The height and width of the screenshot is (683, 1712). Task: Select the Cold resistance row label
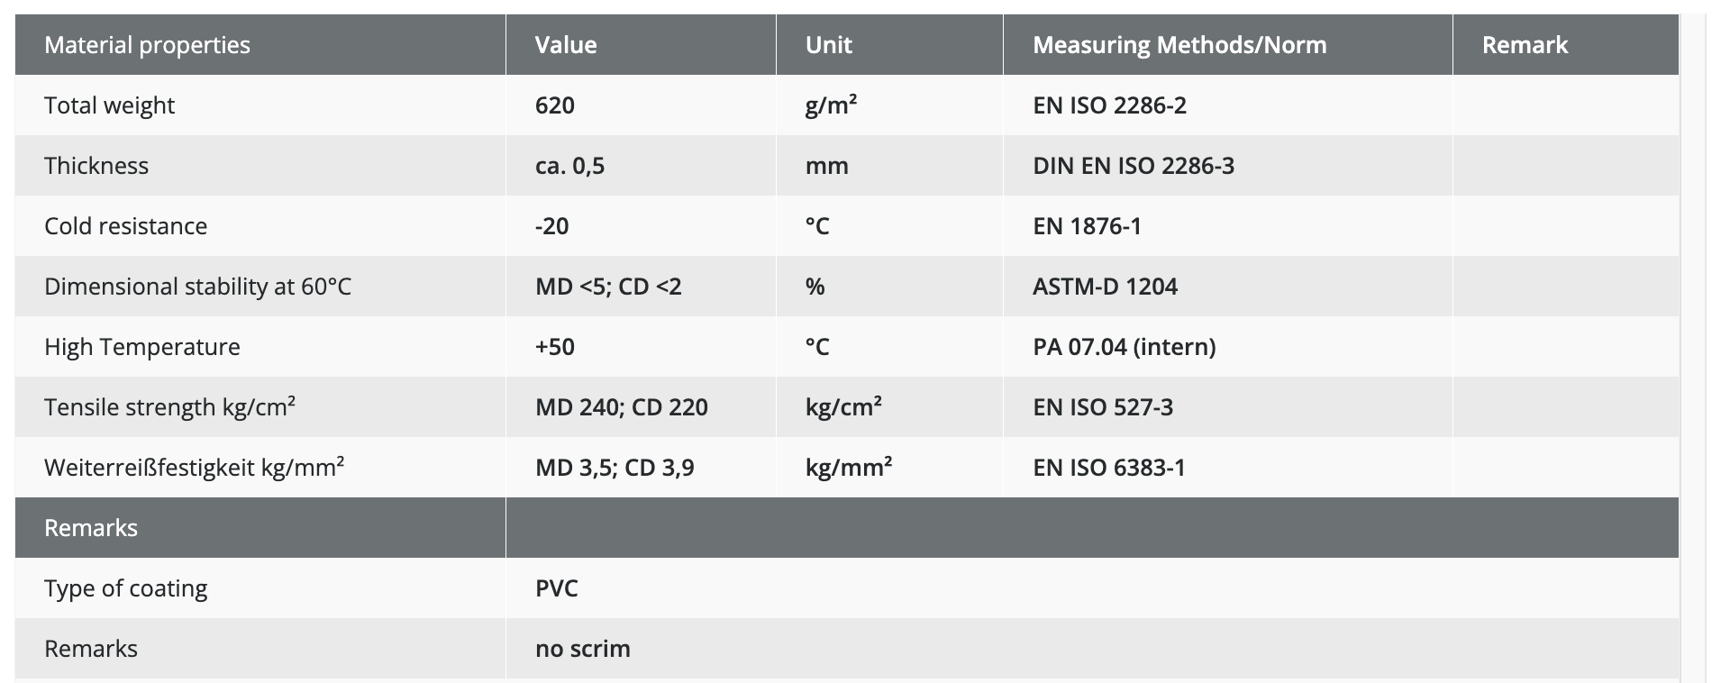click(x=125, y=226)
